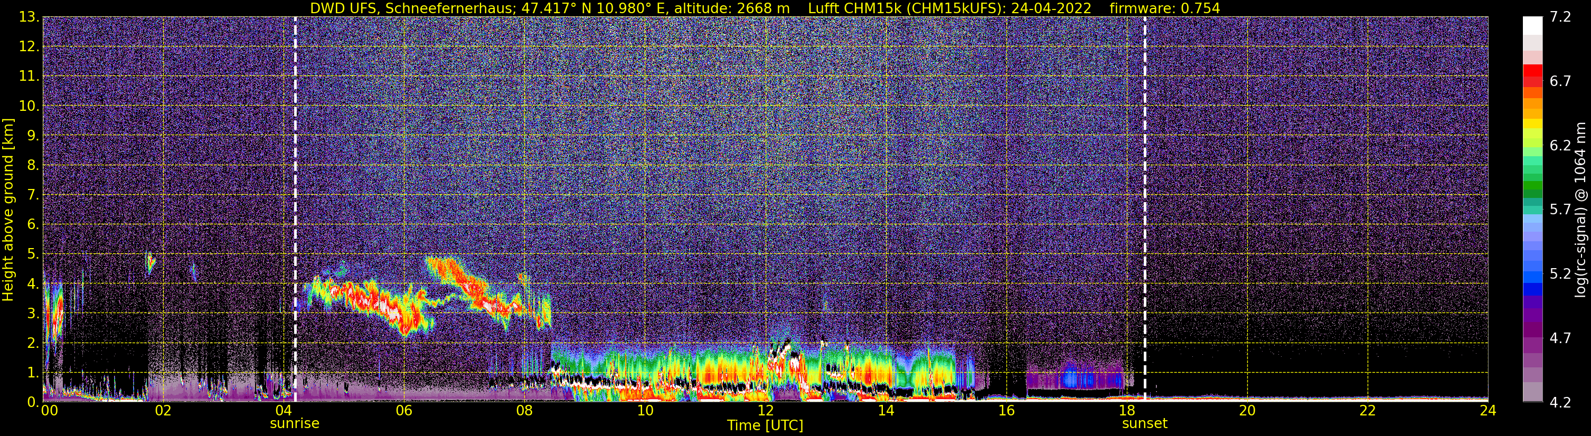Click the colorbar tick value 4.7
Screen dimensions: 1591x436
[x=1560, y=338]
